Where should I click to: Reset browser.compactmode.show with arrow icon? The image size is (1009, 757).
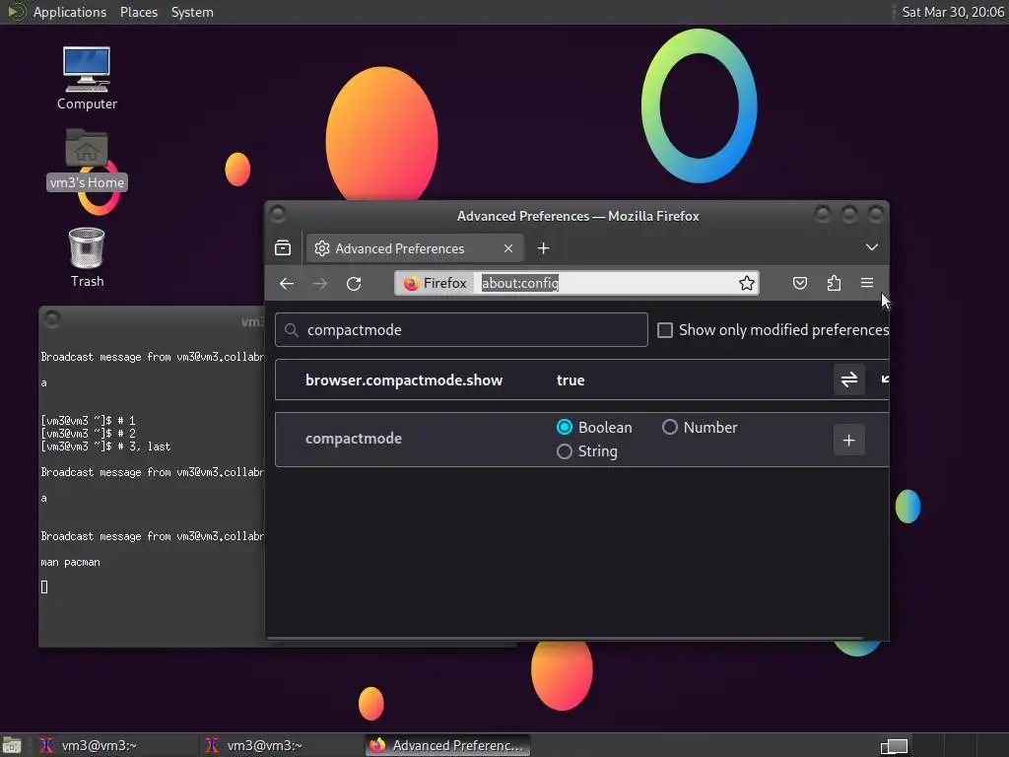click(885, 379)
